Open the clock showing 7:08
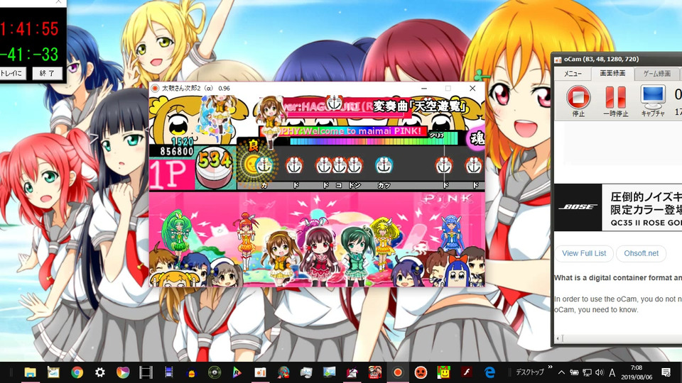The image size is (682, 383). click(637, 372)
